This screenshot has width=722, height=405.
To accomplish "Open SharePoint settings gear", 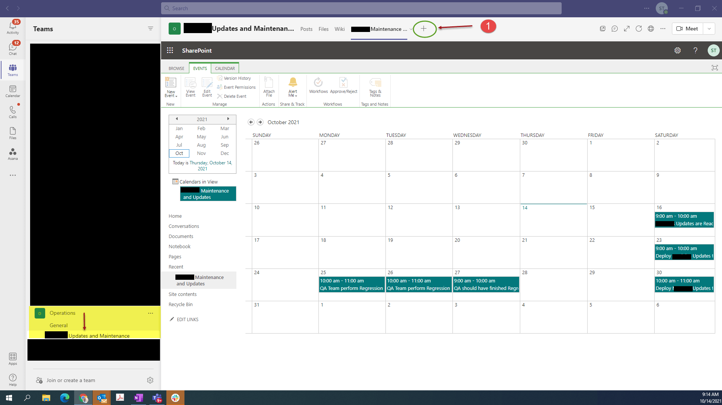I will click(x=678, y=50).
